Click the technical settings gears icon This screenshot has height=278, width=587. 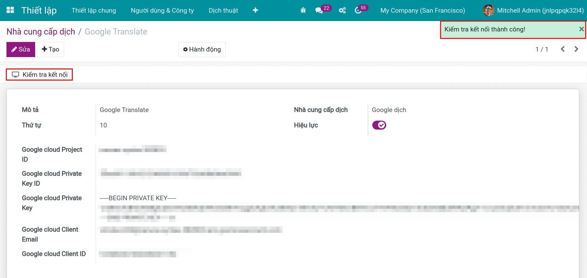[x=342, y=10]
